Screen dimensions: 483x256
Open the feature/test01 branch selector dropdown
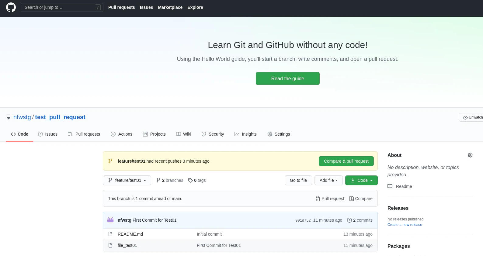(127, 180)
